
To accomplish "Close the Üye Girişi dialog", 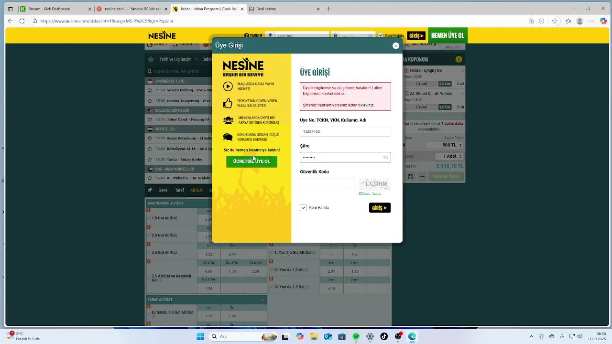I will (395, 46).
